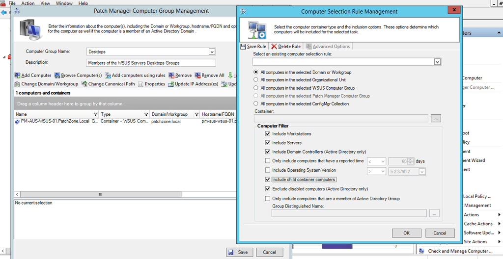Select All computers in selected Organizational Unit
Image resolution: width=503 pixels, height=259 pixels.
[255, 79]
